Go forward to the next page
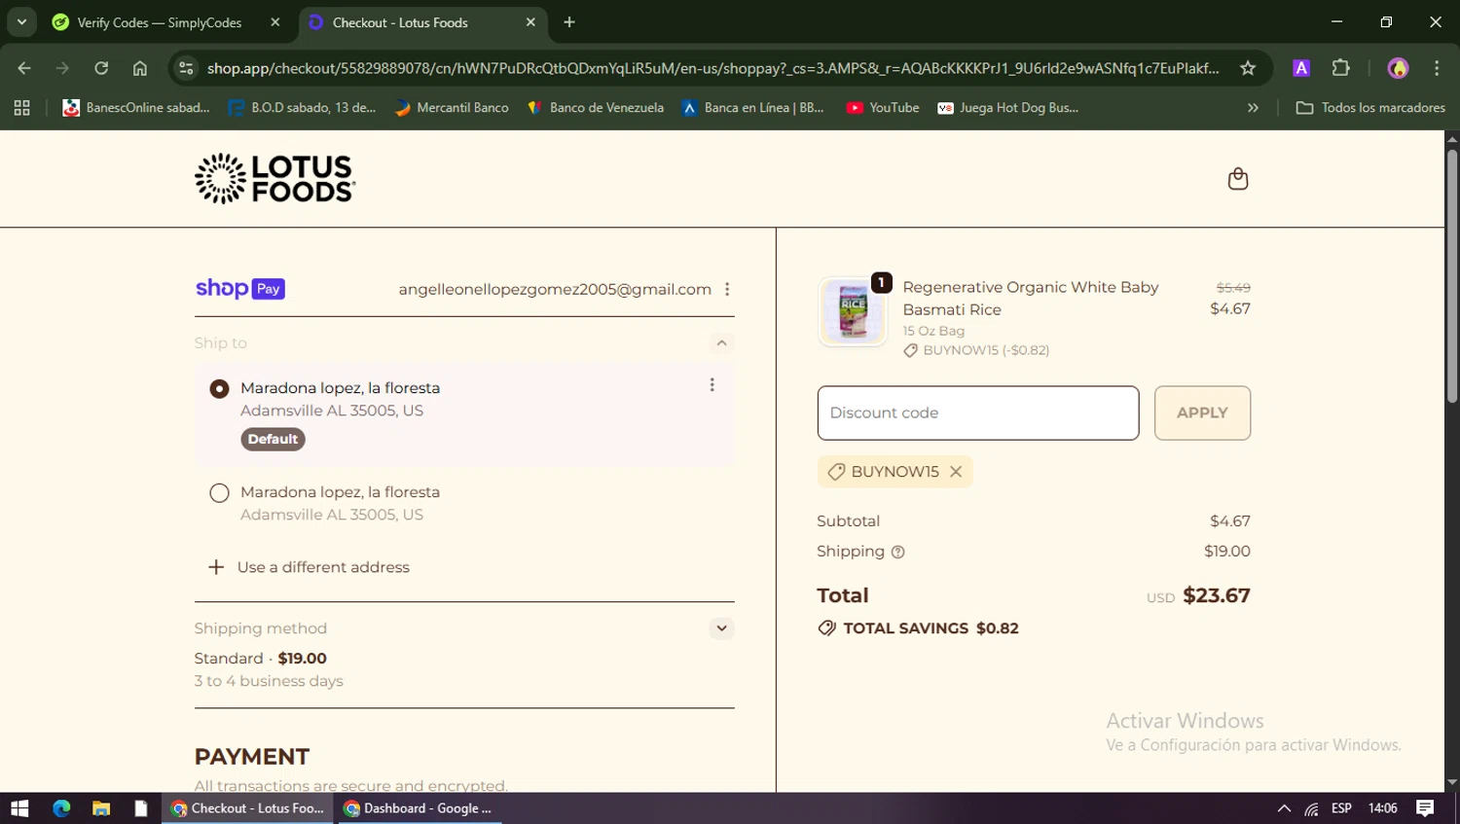This screenshot has height=824, width=1460. (62, 68)
